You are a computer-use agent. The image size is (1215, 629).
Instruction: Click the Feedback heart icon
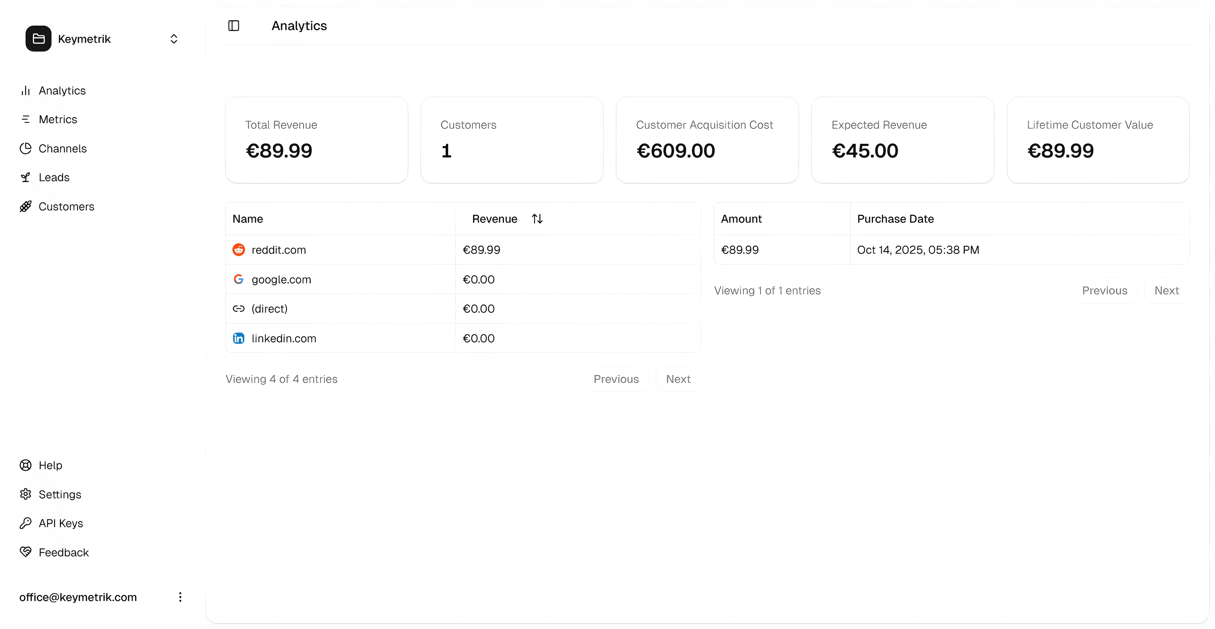[x=25, y=552]
